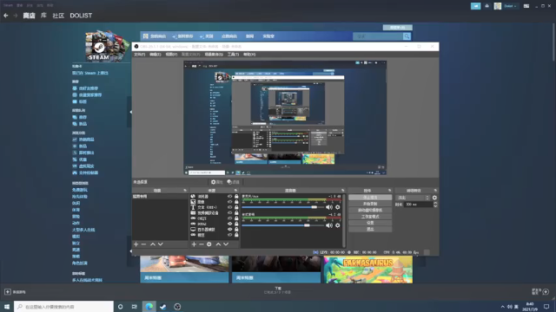556x312 pixels.
Task: Open OBS 设置 button in controls
Action: pyautogui.click(x=370, y=223)
